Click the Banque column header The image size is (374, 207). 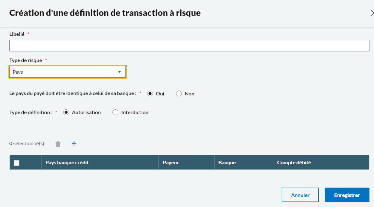[x=227, y=163]
